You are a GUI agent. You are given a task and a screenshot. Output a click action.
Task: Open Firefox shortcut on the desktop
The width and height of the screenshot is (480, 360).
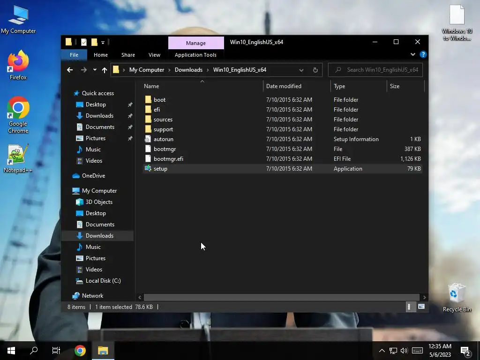point(18,65)
